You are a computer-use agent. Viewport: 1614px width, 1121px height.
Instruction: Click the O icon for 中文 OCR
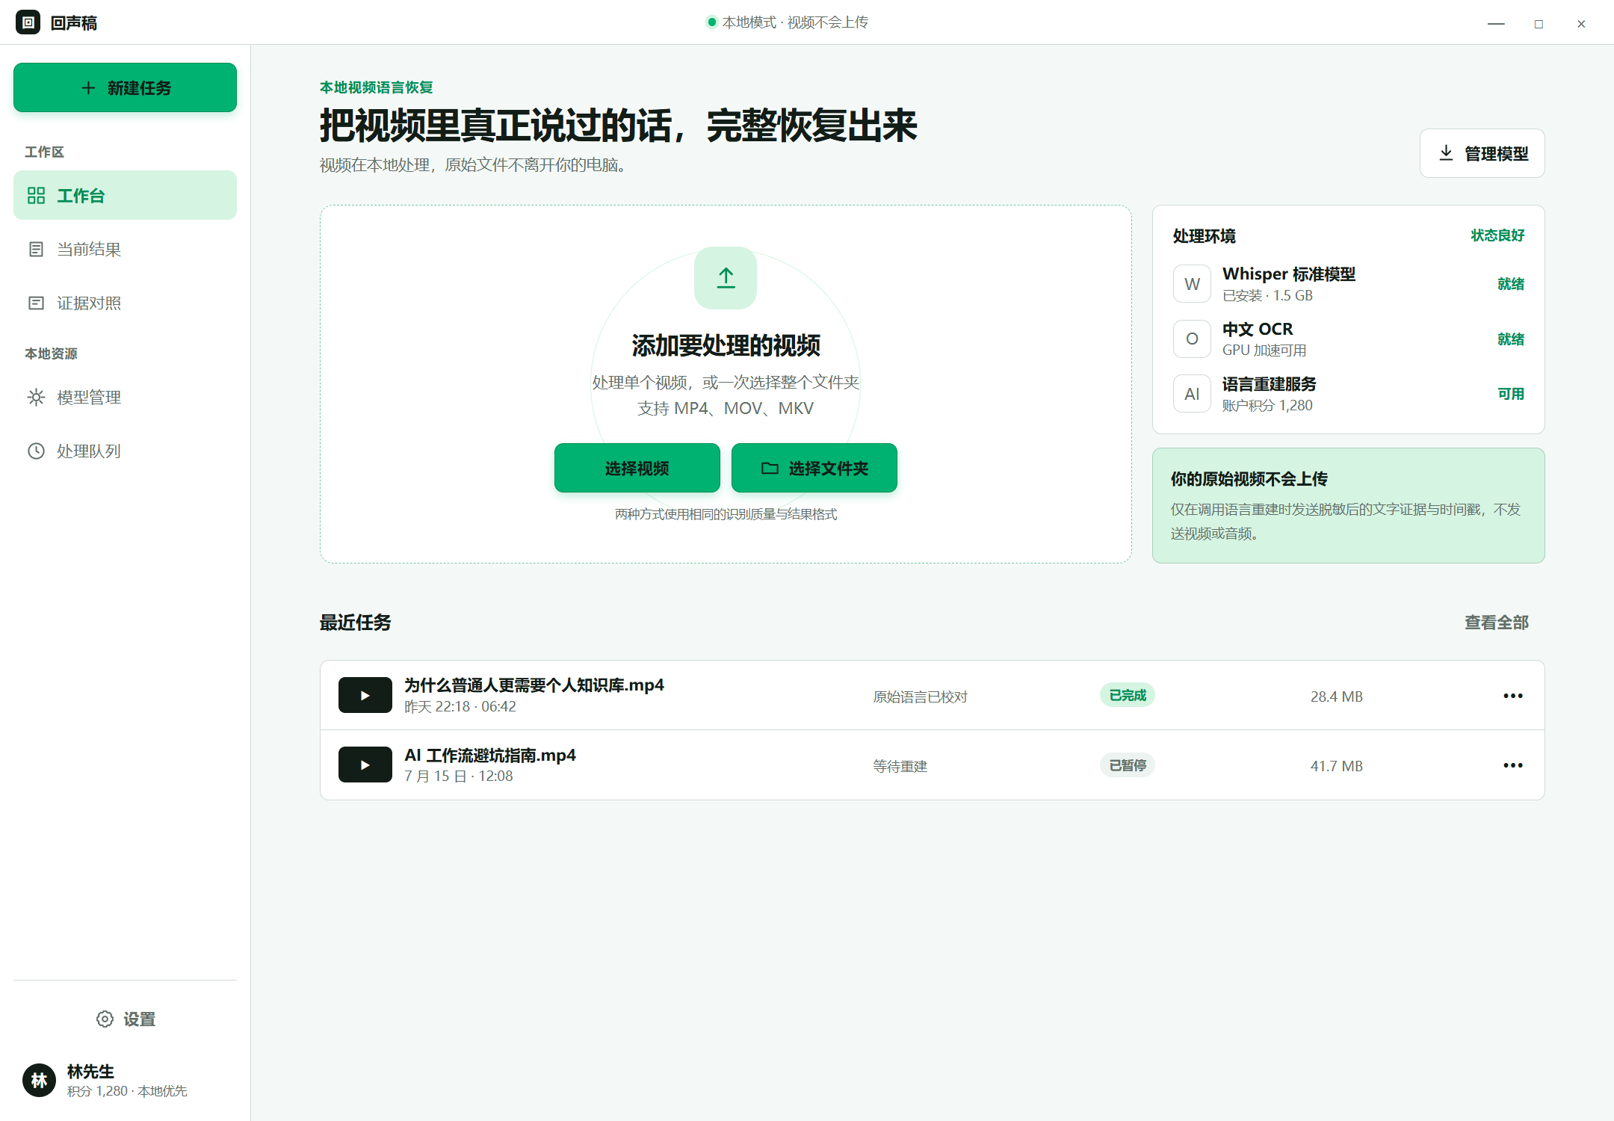(x=1192, y=339)
